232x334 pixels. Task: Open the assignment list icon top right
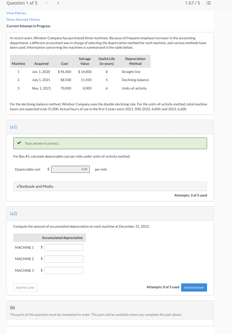208,3
